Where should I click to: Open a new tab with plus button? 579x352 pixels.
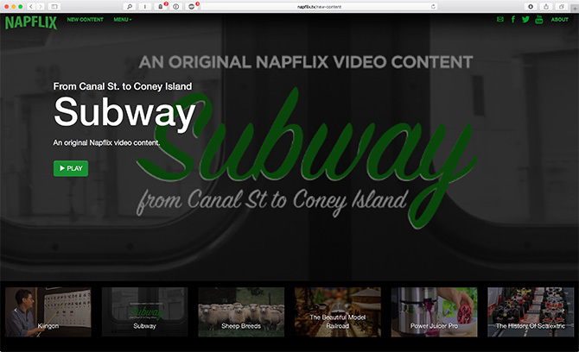[575, 9]
